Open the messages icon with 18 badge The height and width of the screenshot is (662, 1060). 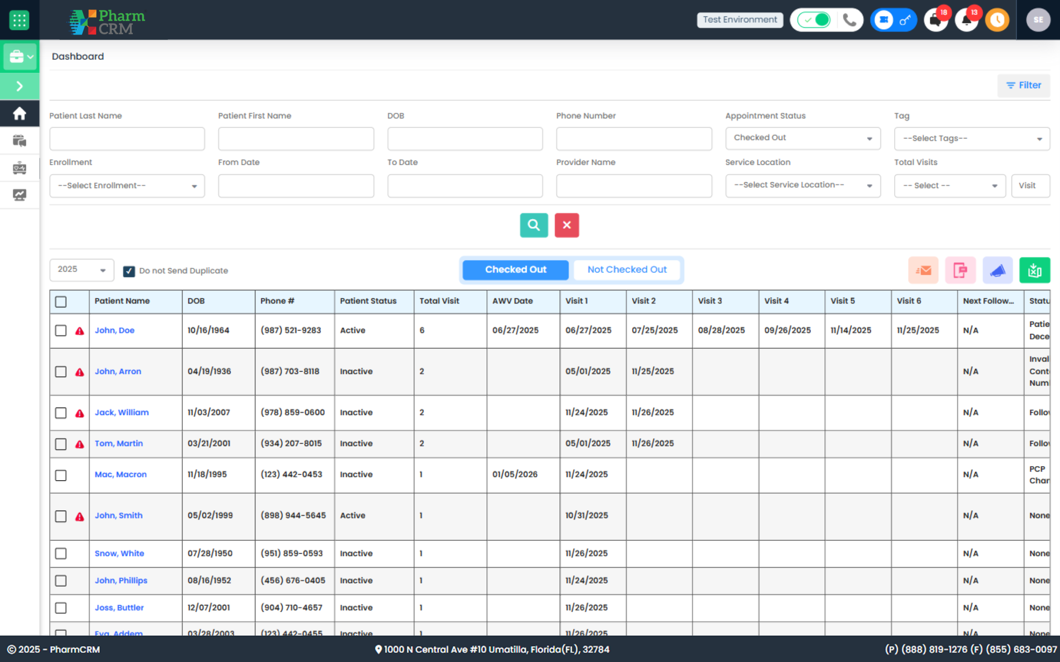click(935, 20)
